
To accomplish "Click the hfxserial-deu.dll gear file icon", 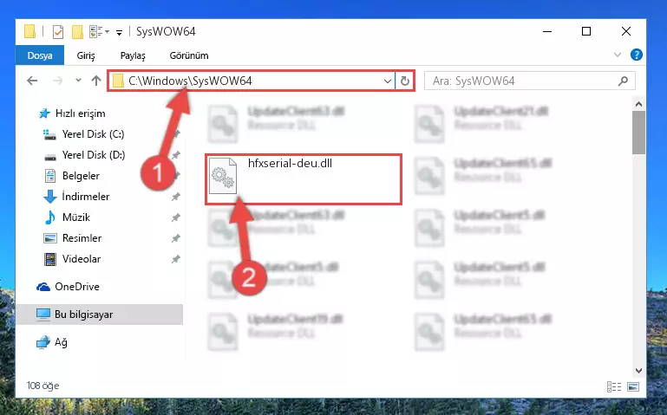I will pos(222,175).
